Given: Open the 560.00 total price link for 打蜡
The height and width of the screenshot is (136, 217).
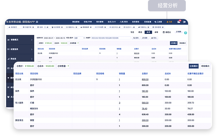Looking at the screenshot, I should pos(145,102).
